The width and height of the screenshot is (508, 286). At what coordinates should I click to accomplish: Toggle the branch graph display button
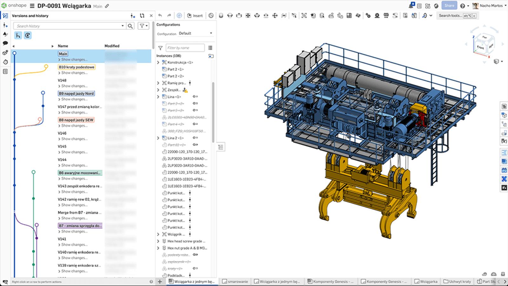(18, 36)
